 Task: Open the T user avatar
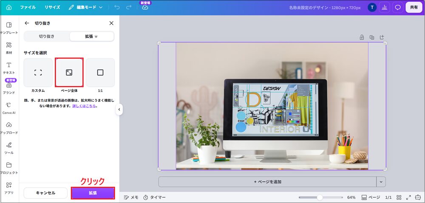[x=372, y=8]
